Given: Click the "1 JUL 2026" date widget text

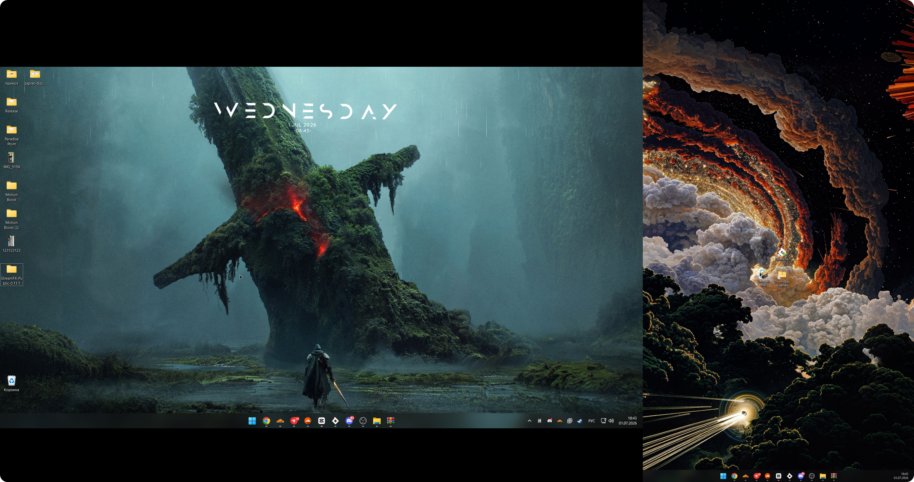Looking at the screenshot, I should (x=302, y=125).
